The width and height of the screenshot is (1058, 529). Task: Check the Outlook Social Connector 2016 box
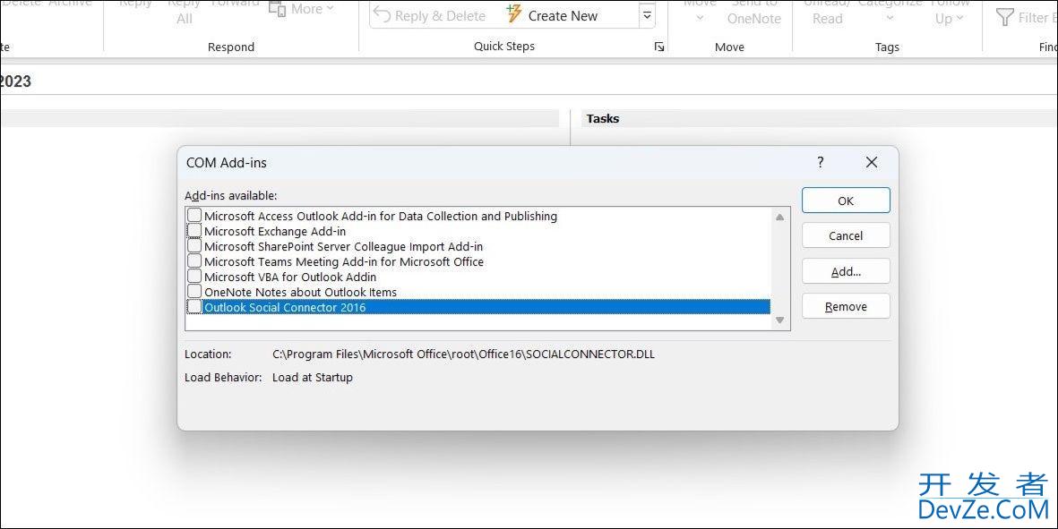coord(194,307)
